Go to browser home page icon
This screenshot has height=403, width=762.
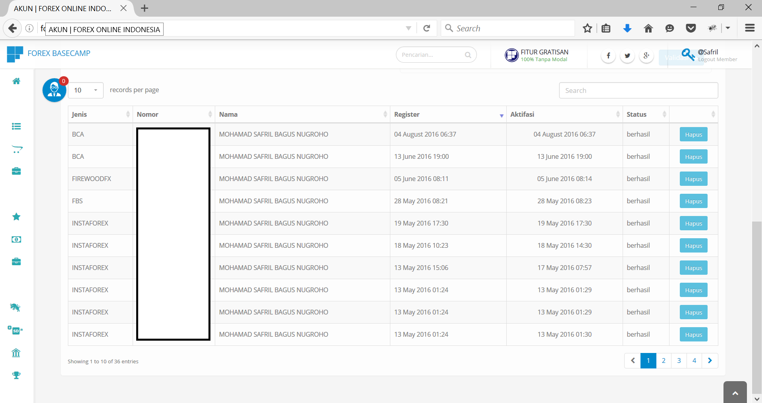648,28
